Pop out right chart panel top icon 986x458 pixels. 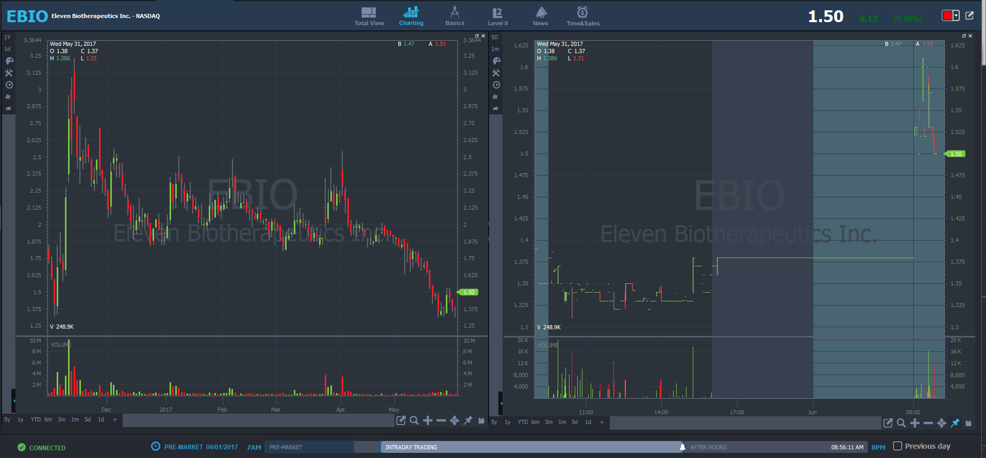point(964,36)
